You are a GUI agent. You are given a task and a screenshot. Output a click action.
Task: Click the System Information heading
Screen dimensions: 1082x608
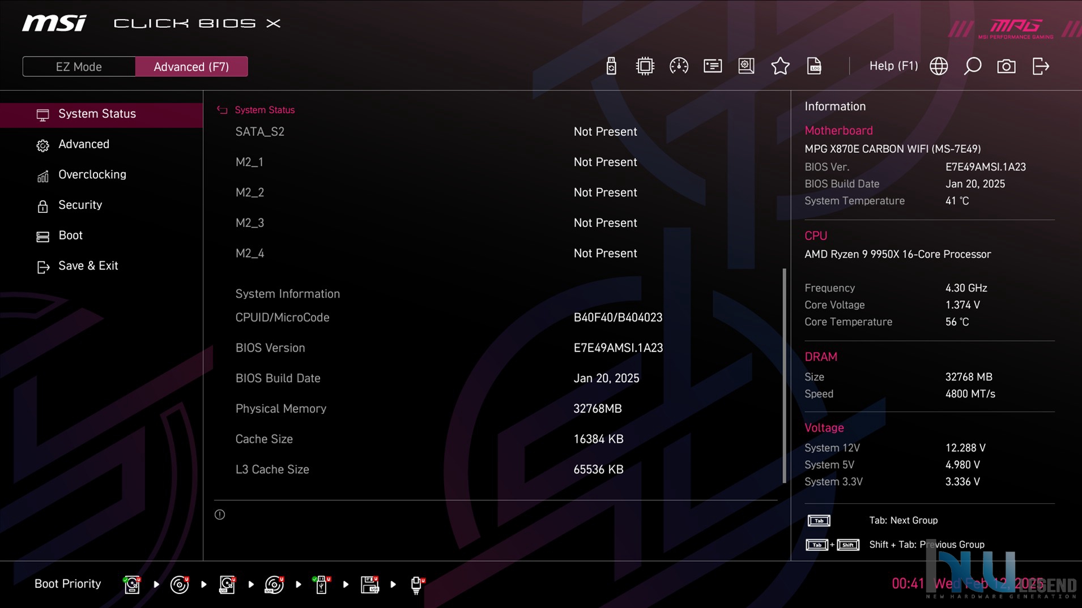(x=288, y=294)
